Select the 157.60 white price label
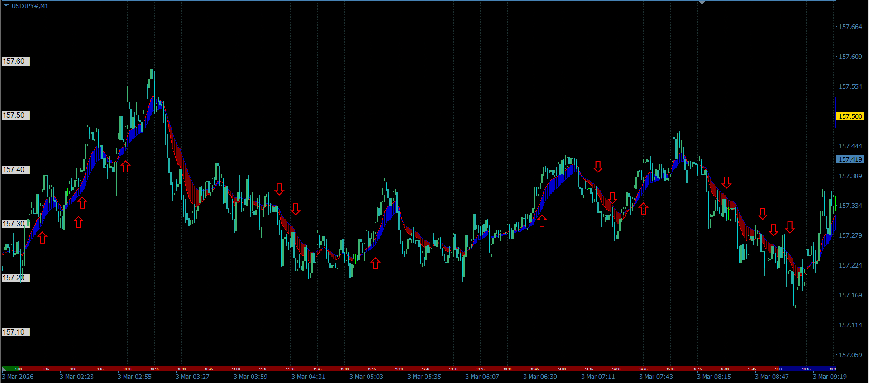The height and width of the screenshot is (383, 869). [x=16, y=62]
